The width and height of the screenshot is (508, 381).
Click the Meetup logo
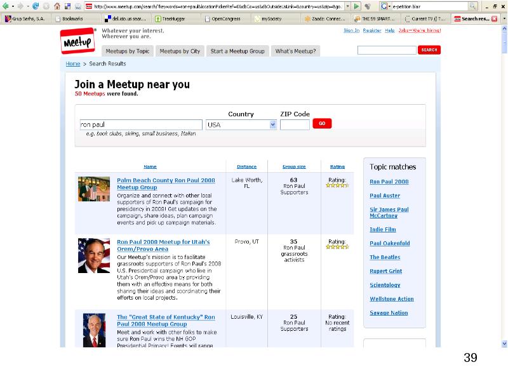78,41
